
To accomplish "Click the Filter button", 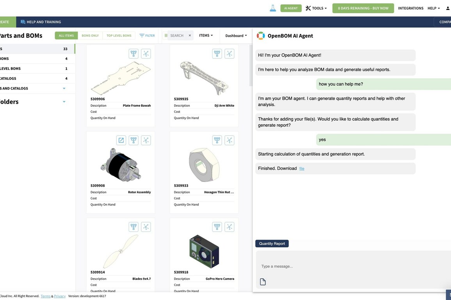I will [x=147, y=35].
